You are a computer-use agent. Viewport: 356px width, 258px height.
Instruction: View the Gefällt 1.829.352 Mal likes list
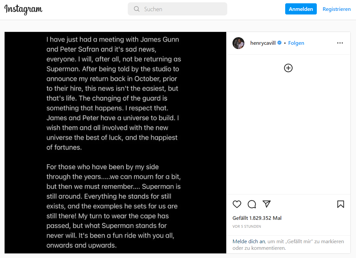coord(257,218)
